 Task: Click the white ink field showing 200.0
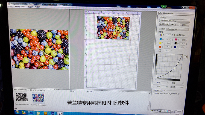tap(167, 51)
